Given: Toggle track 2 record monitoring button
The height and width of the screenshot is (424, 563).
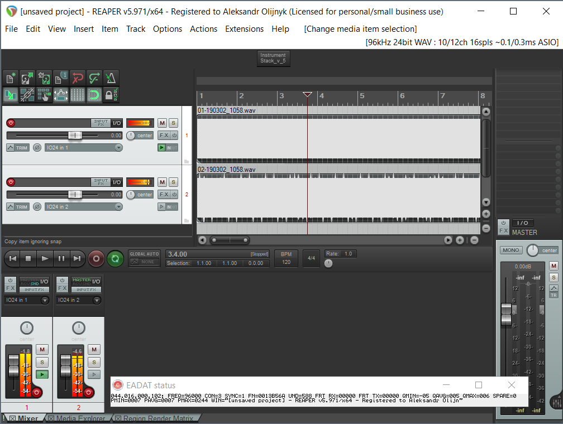Looking at the screenshot, I should click(x=162, y=206).
